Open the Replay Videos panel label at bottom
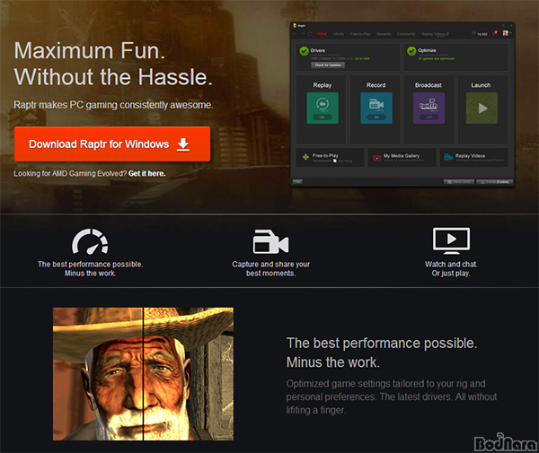This screenshot has height=453, width=539. pos(470,156)
